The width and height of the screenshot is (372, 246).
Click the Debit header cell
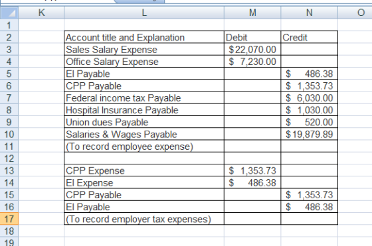(x=252, y=37)
